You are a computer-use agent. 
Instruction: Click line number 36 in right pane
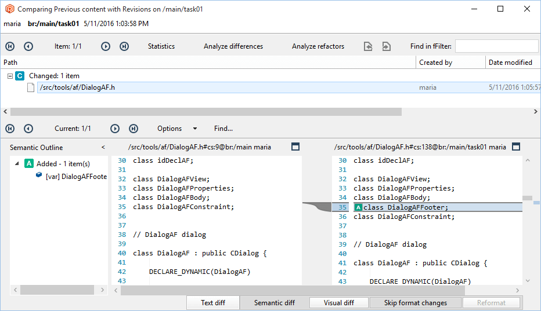coord(342,217)
